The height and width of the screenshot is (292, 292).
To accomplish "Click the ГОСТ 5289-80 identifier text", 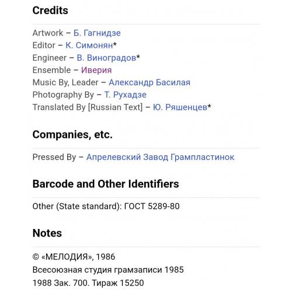I will click(x=152, y=206).
